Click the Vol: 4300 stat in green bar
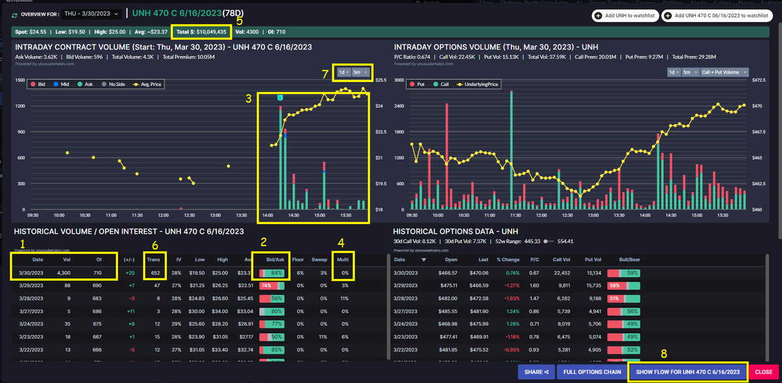The image size is (782, 383). pyautogui.click(x=246, y=31)
